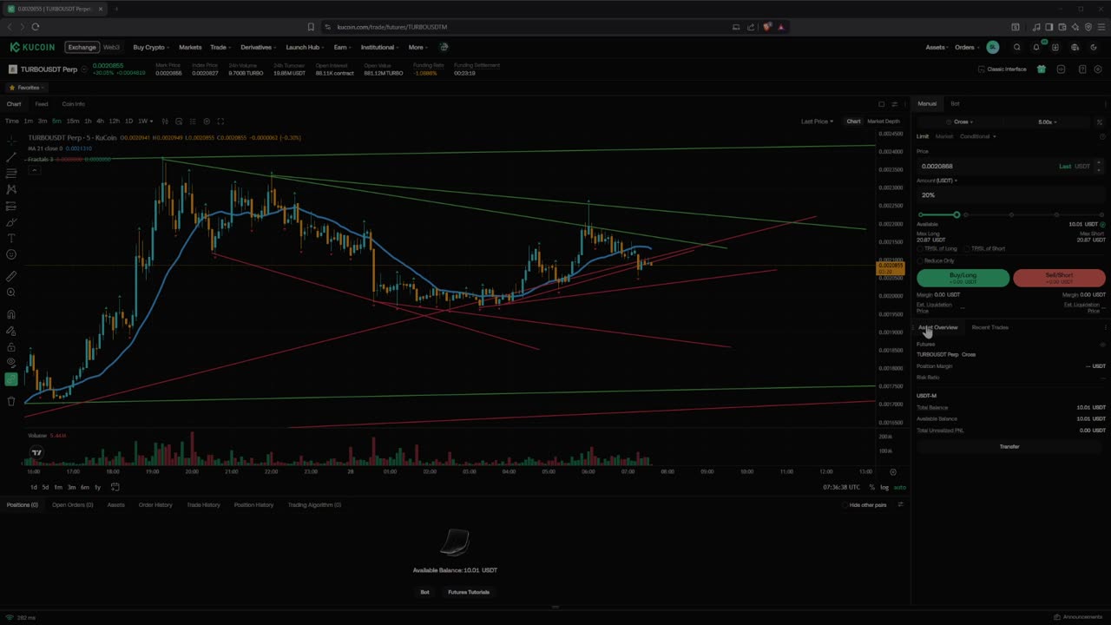1111x625 pixels.
Task: Open the emoji icons tool
Action: pos(11,254)
